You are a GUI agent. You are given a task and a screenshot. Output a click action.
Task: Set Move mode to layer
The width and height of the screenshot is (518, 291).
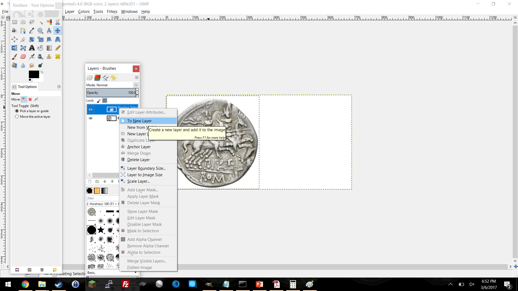point(24,99)
